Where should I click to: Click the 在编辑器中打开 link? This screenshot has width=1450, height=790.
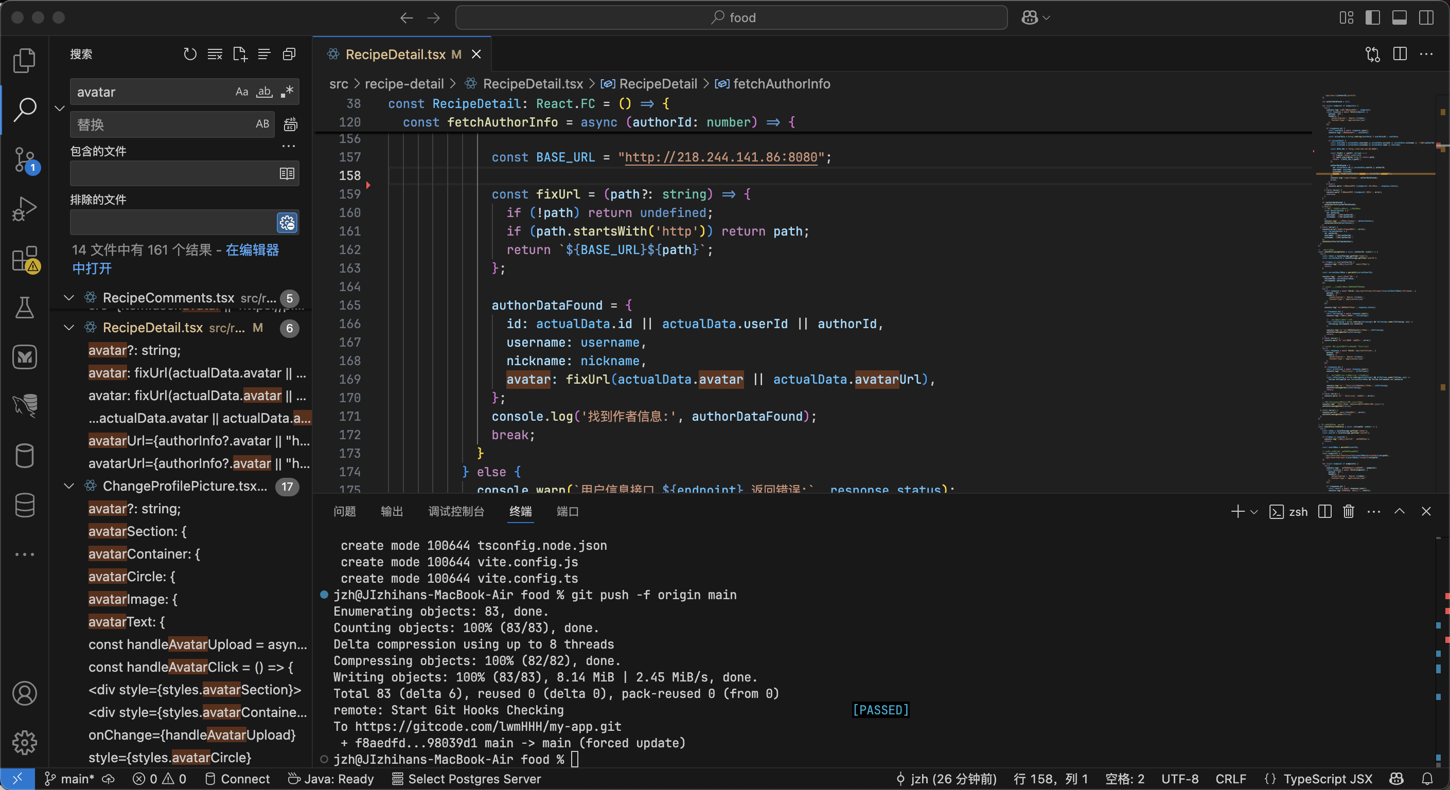252,250
